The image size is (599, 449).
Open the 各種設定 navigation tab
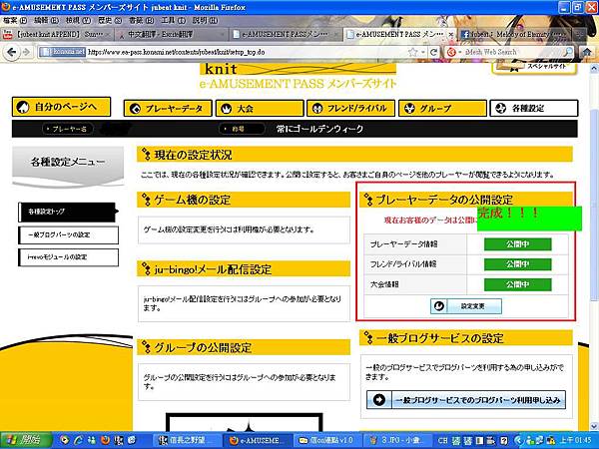(x=534, y=109)
